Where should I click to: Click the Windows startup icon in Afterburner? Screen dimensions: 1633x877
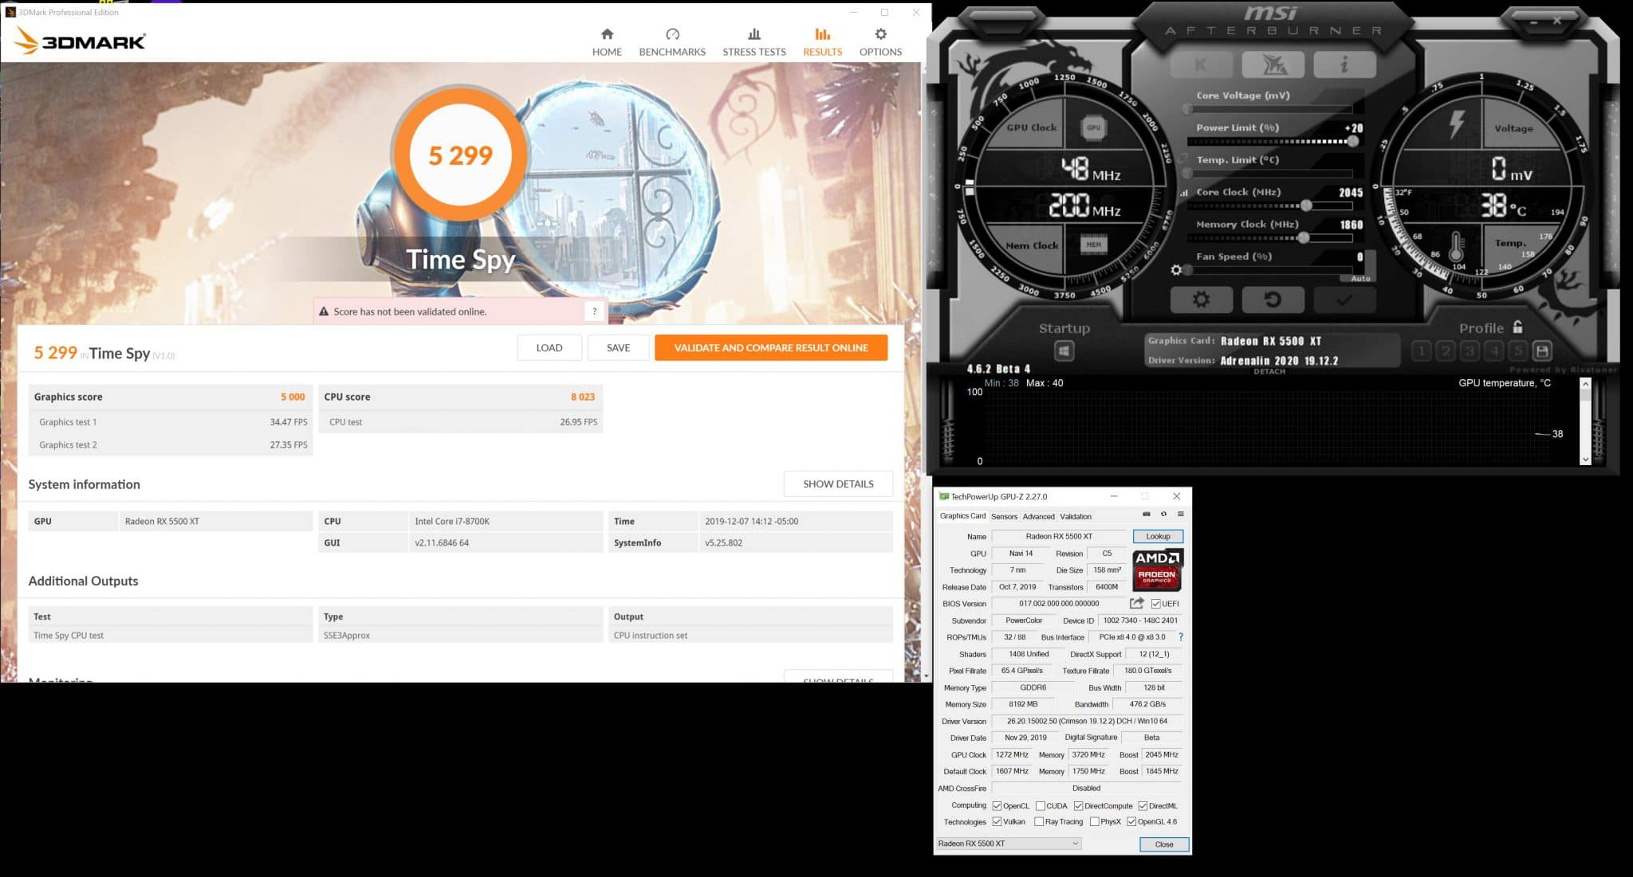(x=1064, y=350)
